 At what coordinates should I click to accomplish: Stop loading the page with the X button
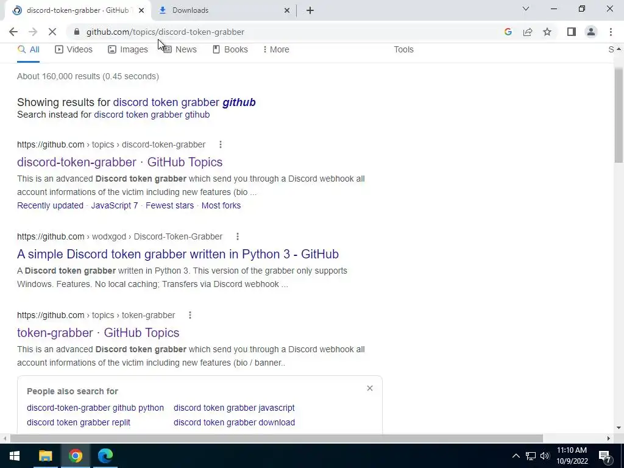pyautogui.click(x=52, y=32)
